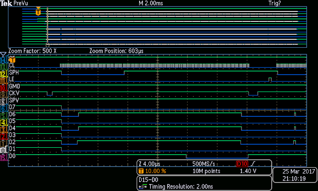
Task: Click the Trig? status indicator
Action: pyautogui.click(x=275, y=3)
